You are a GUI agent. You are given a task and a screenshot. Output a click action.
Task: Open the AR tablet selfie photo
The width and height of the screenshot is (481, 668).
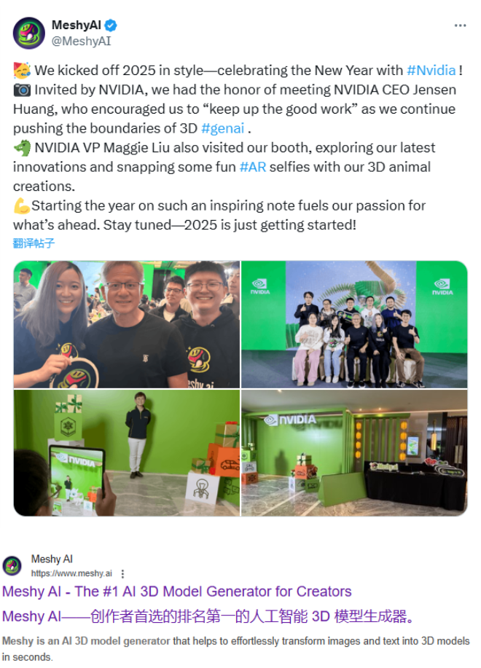(x=127, y=453)
